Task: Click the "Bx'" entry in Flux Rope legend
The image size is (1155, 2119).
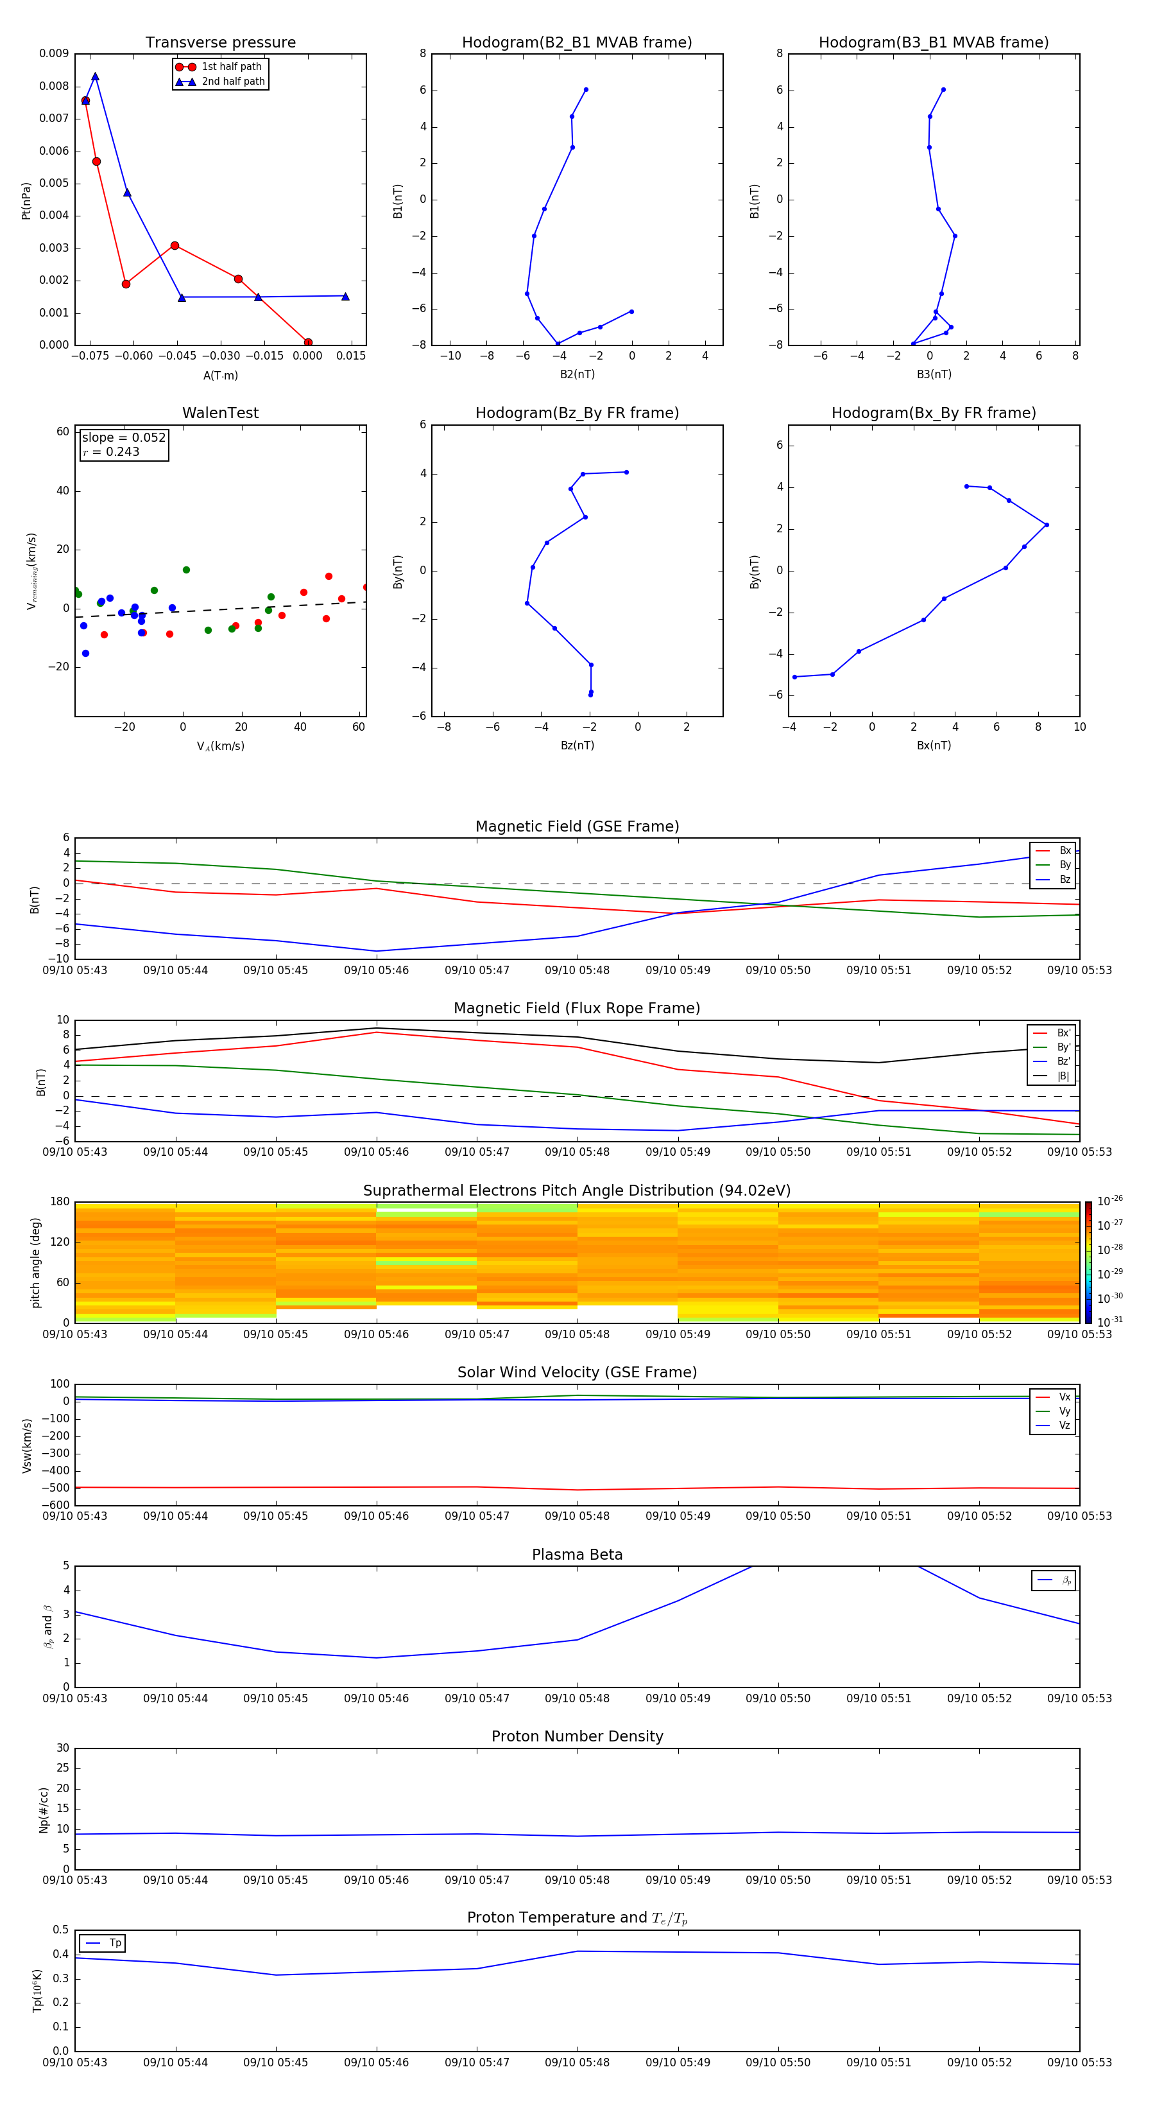Action: 1052,1033
